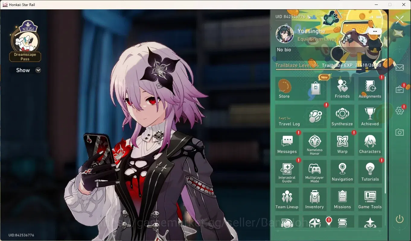
Task: Click the "UID:842536776" text at screen corner
Action: [x=21, y=235]
